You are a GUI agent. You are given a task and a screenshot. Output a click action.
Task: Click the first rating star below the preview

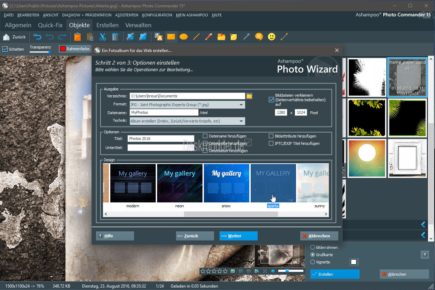[203, 271]
